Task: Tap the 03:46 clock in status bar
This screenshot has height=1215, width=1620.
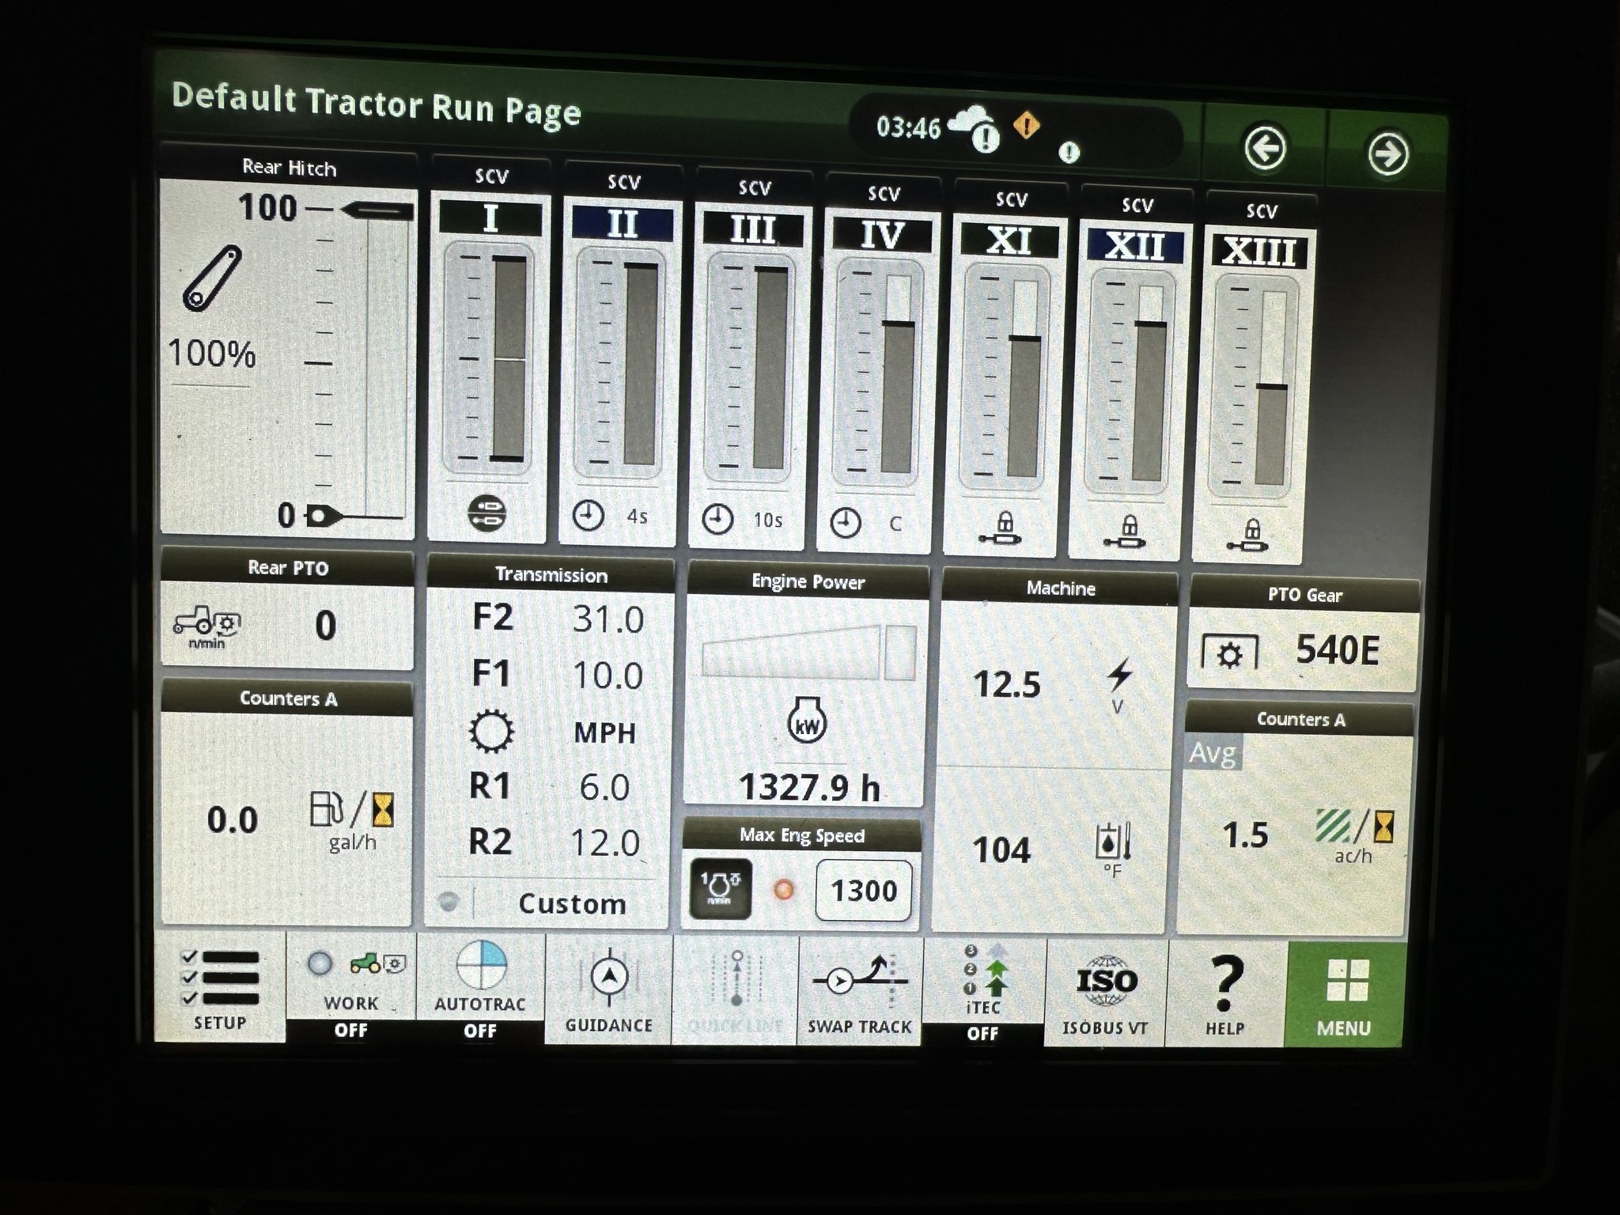Action: (x=908, y=127)
